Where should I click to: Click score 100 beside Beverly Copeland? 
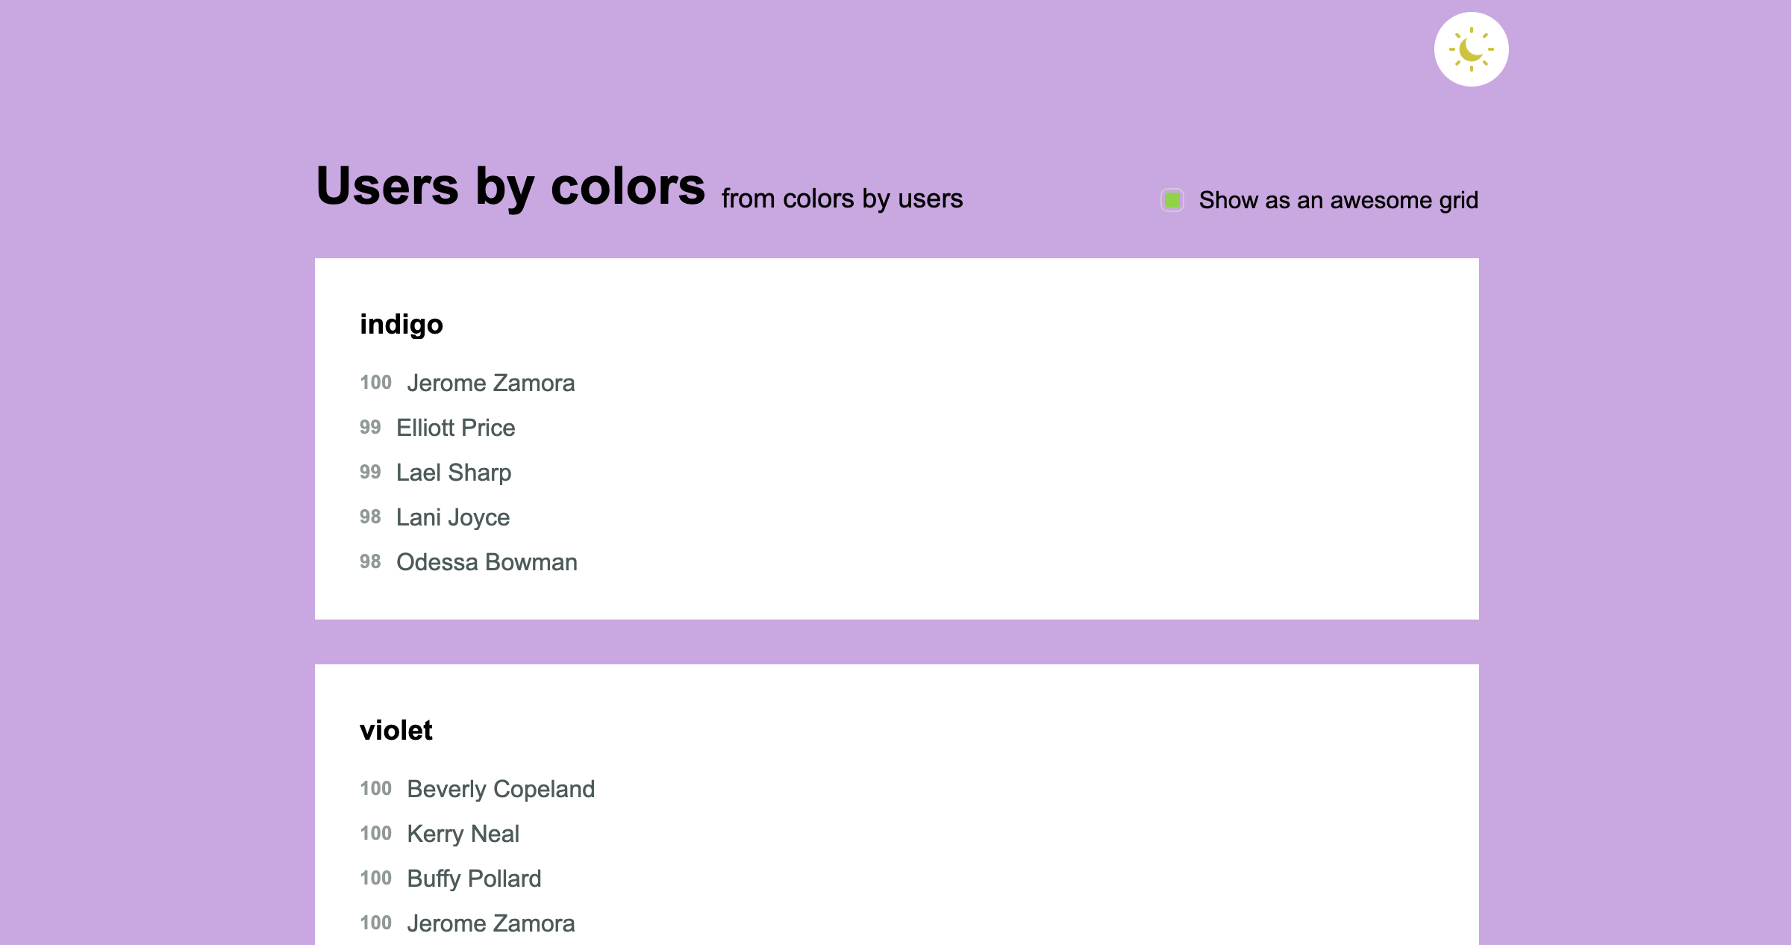(x=375, y=789)
